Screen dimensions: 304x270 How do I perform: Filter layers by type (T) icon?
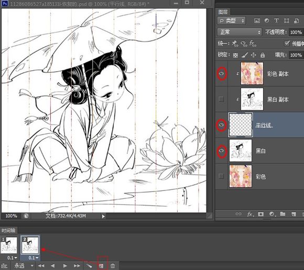(x=276, y=20)
